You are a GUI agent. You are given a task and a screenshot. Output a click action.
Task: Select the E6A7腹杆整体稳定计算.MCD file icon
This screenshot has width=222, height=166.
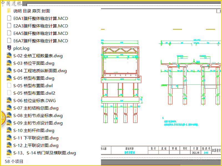(x=9, y=41)
